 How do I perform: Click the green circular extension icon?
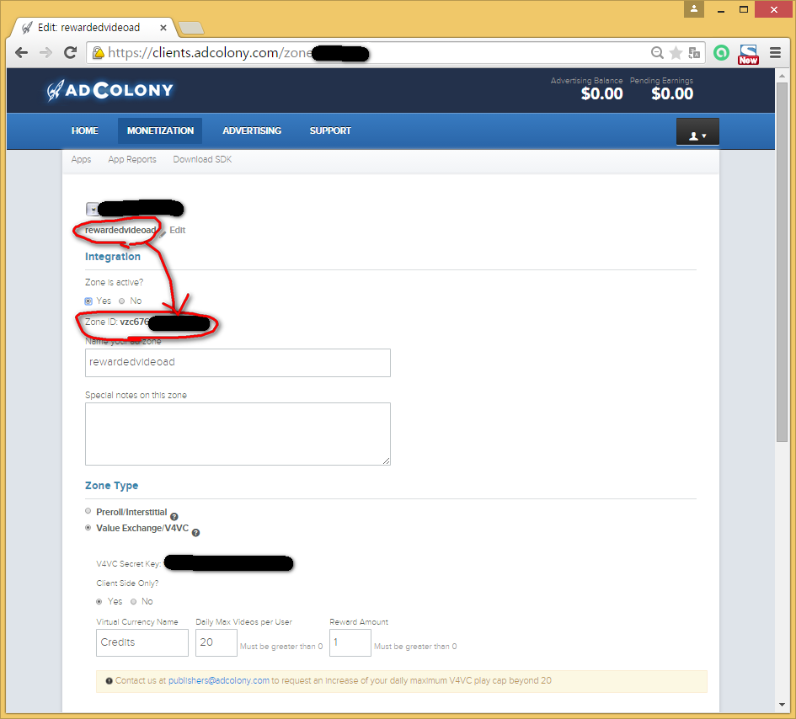(x=721, y=53)
